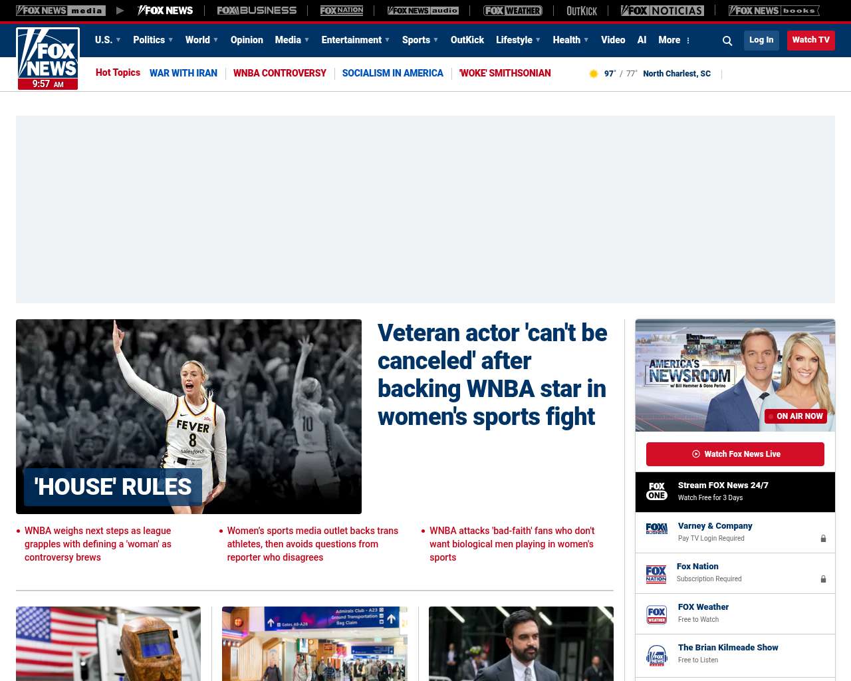Open the welding helmet story thumbnail
The width and height of the screenshot is (851, 681).
tap(108, 644)
